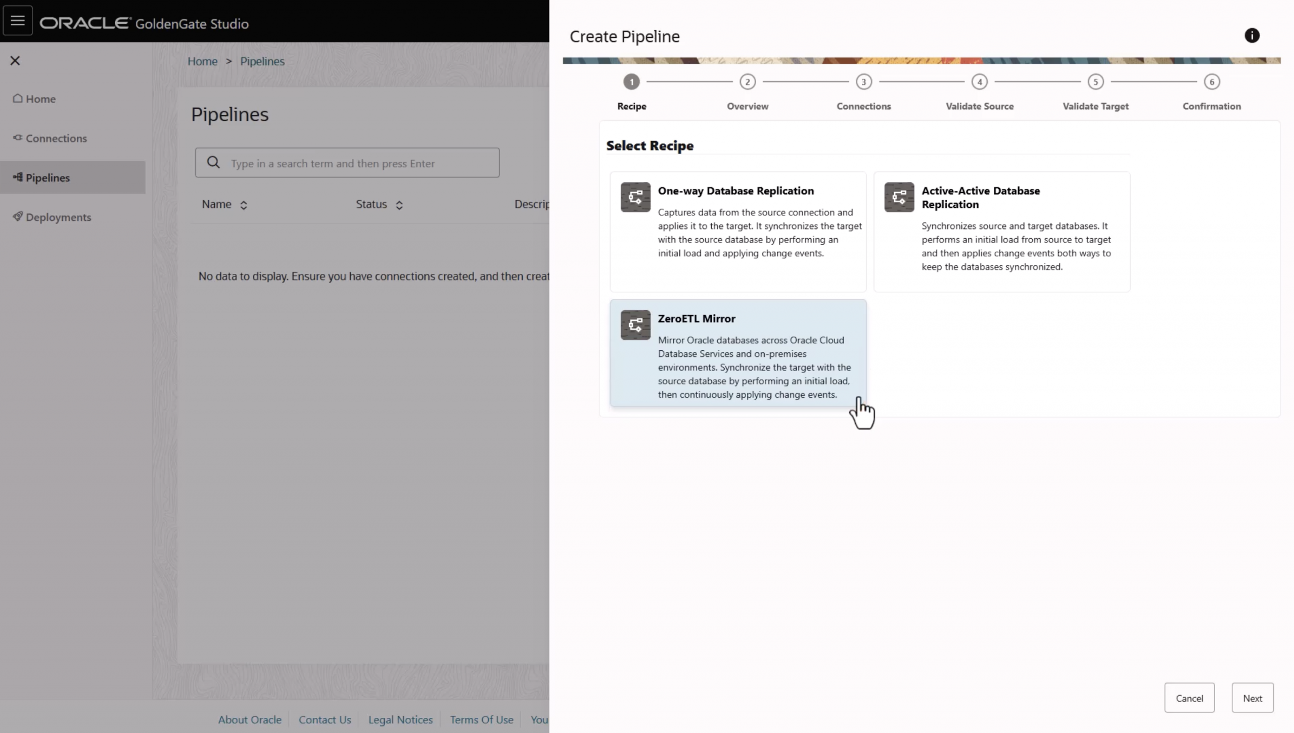Click the search magnifier icon
The width and height of the screenshot is (1294, 733).
point(213,162)
